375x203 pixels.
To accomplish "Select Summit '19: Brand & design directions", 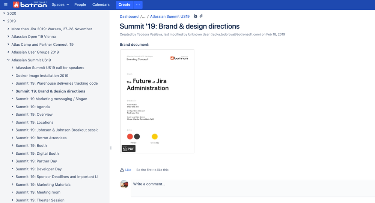I will point(50,91).
